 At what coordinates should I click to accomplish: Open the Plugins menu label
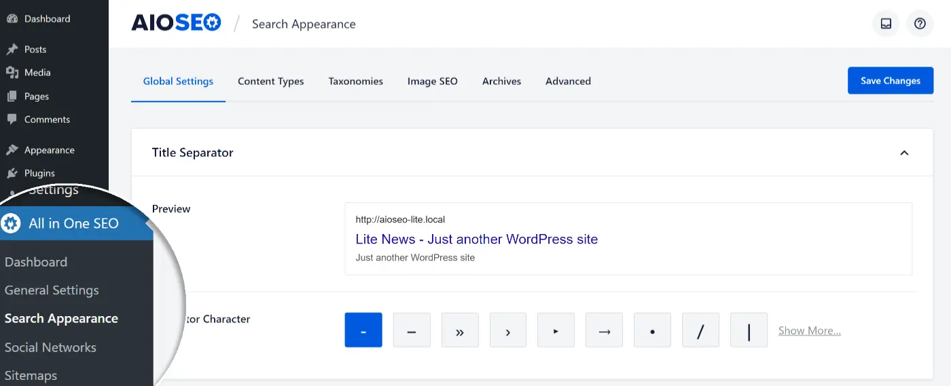[x=39, y=173]
